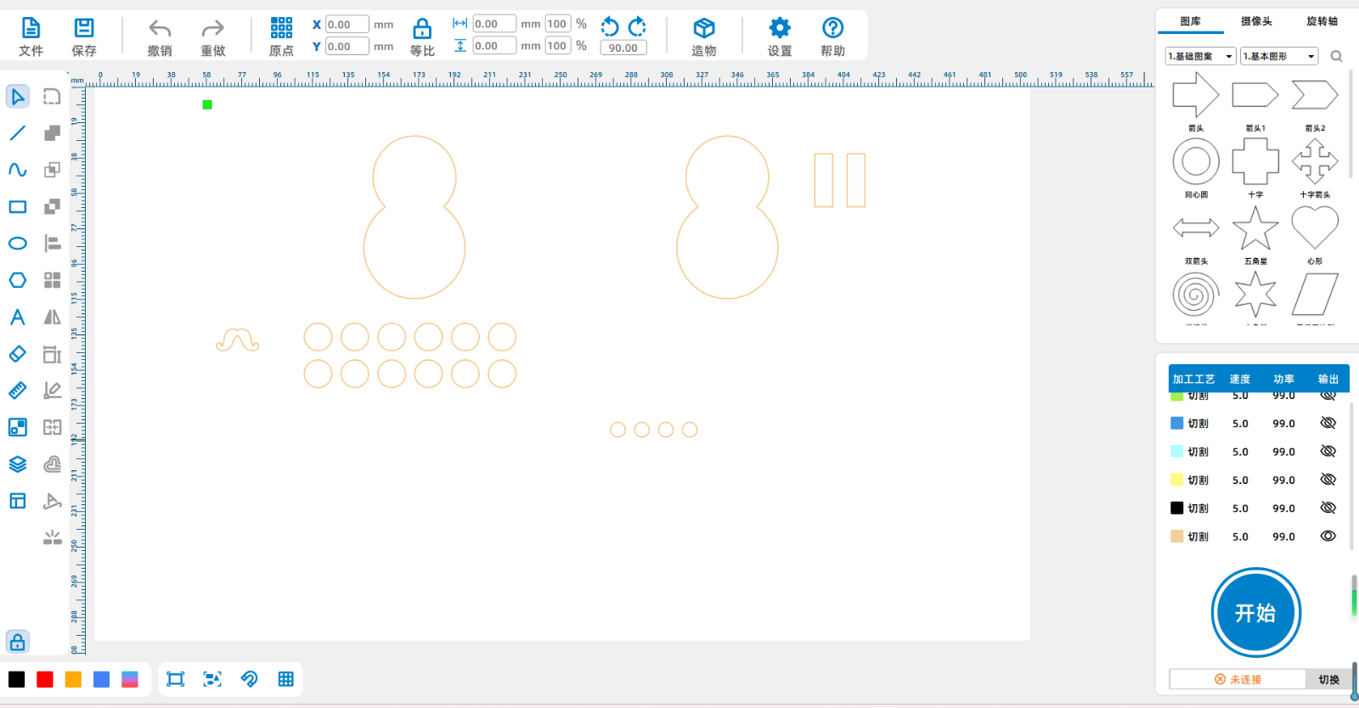This screenshot has height=708, width=1359.
Task: Click the Undo arrow icon
Action: point(160,30)
